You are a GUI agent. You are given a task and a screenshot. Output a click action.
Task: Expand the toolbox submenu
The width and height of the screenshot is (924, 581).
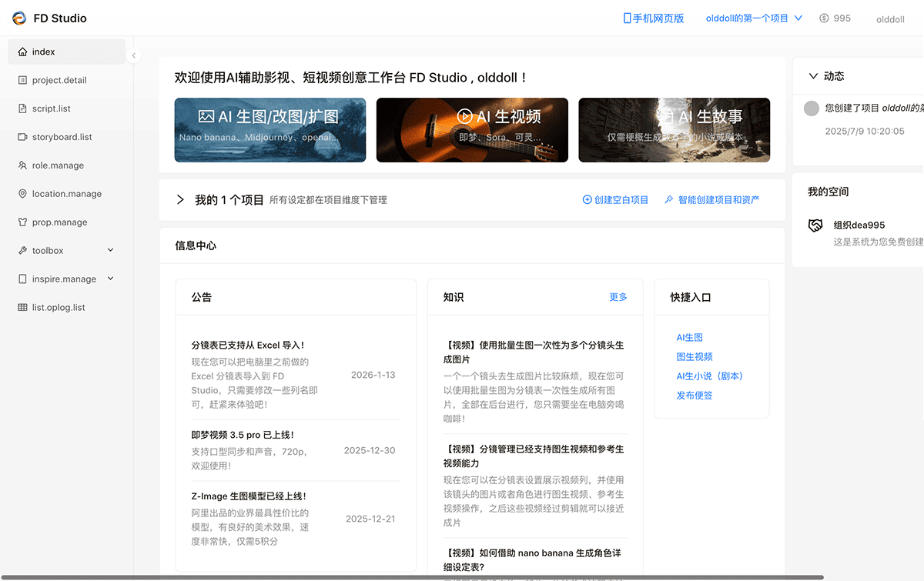[x=110, y=251]
